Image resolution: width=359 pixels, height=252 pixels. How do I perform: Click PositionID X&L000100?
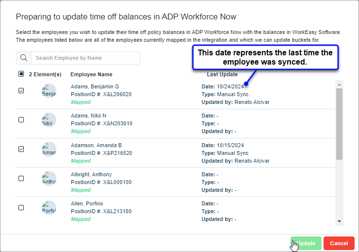[101, 182]
